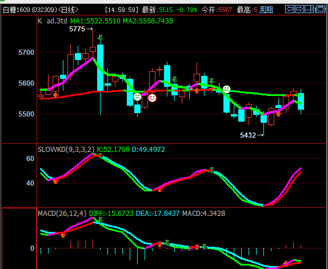Viewport: 328px width, 269px height.
Task: Open the 周期 period link
Action: (266, 10)
